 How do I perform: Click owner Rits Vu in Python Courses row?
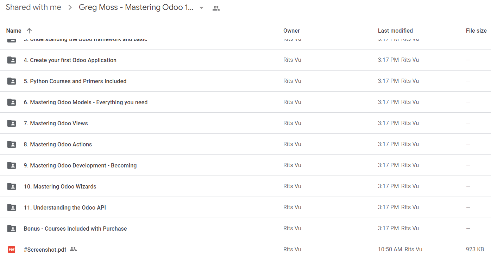point(292,81)
